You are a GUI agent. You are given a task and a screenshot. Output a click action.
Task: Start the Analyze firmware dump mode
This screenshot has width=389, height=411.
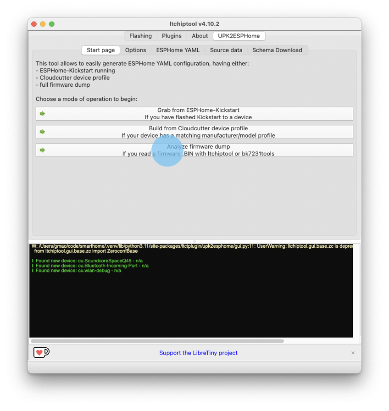coord(194,150)
